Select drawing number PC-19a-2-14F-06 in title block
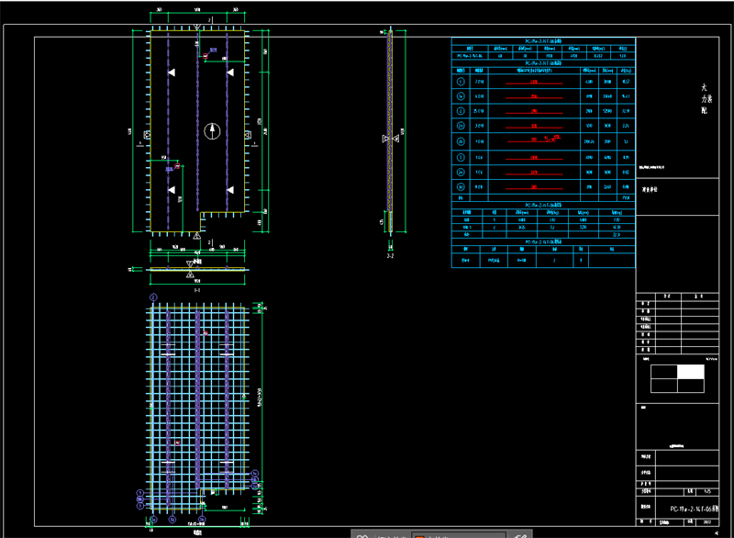 695,509
